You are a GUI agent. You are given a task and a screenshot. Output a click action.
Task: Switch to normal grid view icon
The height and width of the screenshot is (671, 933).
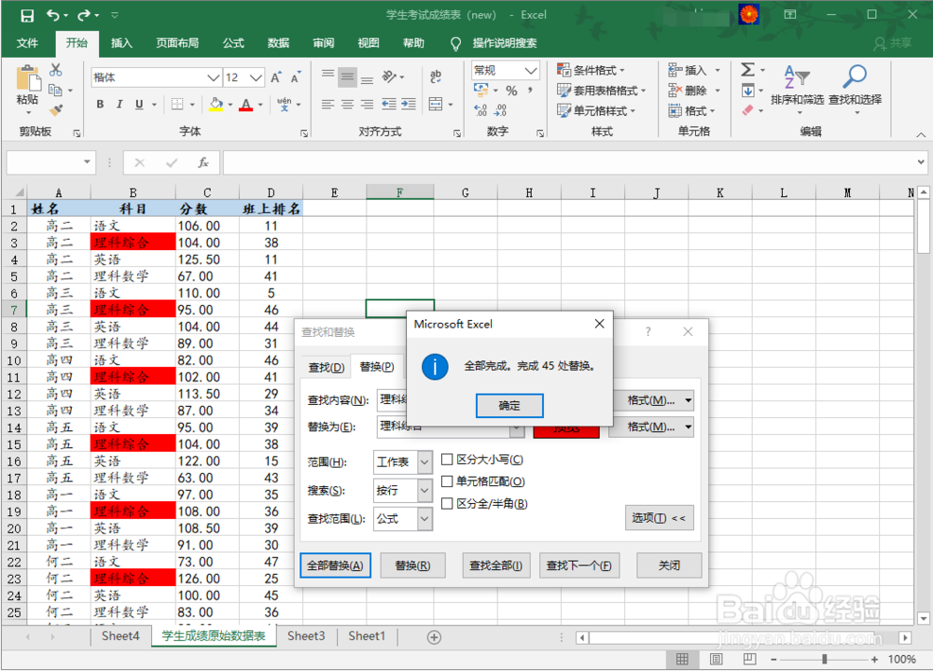[683, 659]
